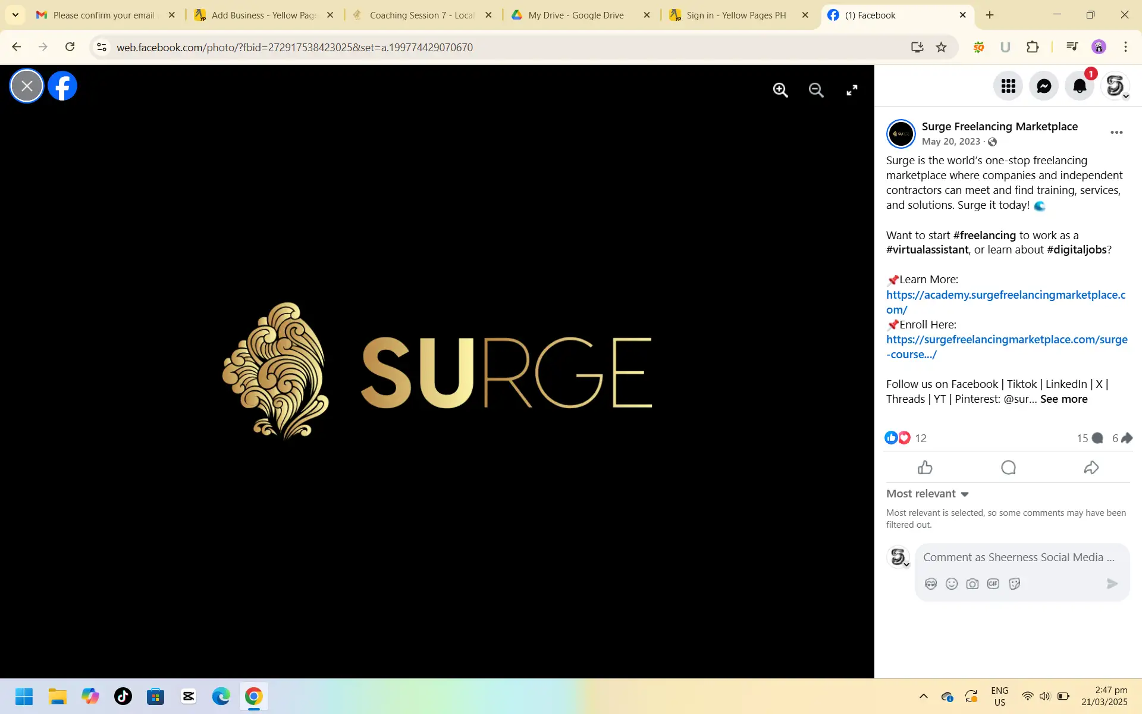Go back to the previous page
1142x714 pixels.
17,47
